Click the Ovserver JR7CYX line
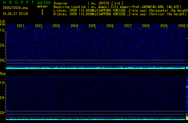This screenshot has height=123, width=188. click(x=88, y=3)
